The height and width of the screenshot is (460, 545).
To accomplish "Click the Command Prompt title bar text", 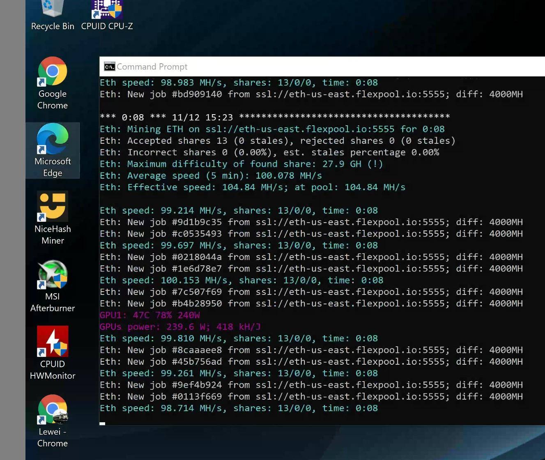I will coord(152,67).
